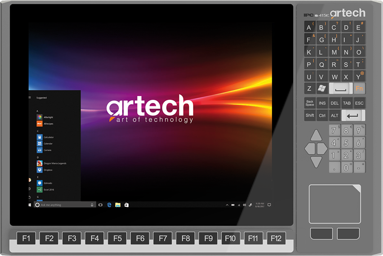Click the right touchpad button

[348, 233]
